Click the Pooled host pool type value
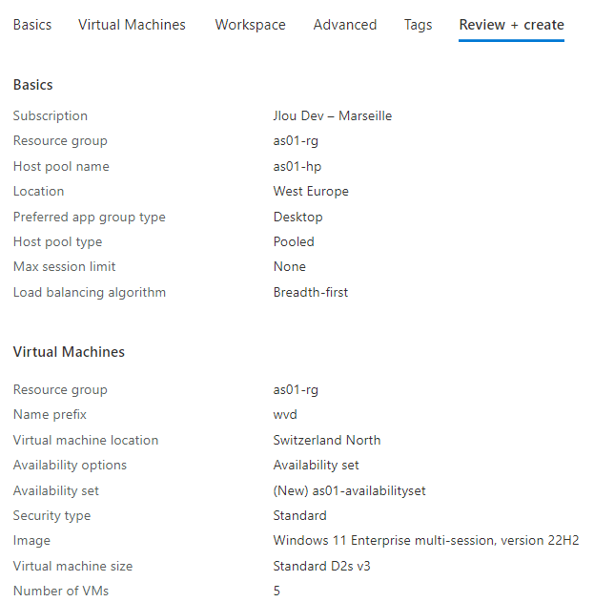The image size is (594, 602). tap(294, 242)
